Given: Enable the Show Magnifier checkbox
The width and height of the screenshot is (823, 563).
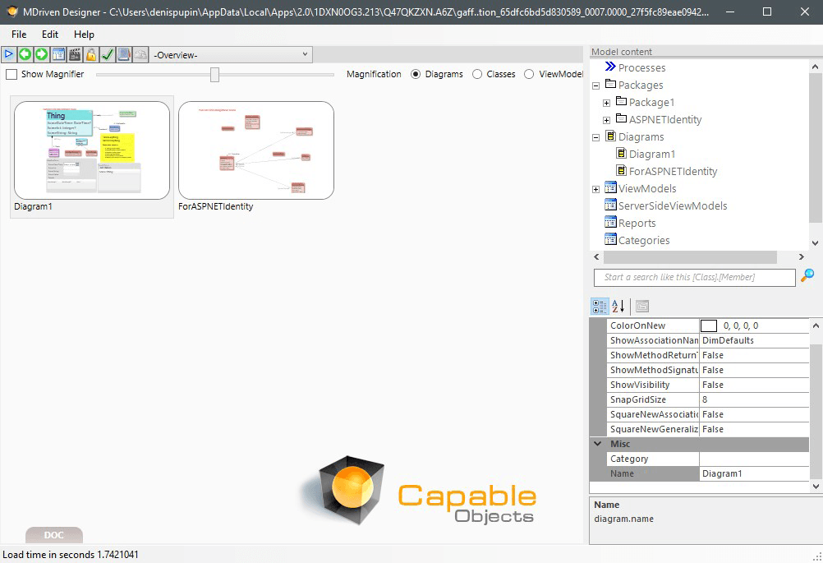Looking at the screenshot, I should point(11,74).
